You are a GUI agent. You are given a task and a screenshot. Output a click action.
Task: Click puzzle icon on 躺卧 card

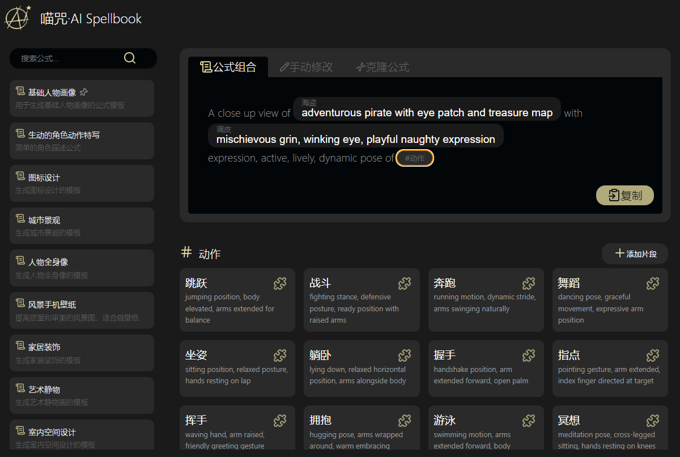405,356
